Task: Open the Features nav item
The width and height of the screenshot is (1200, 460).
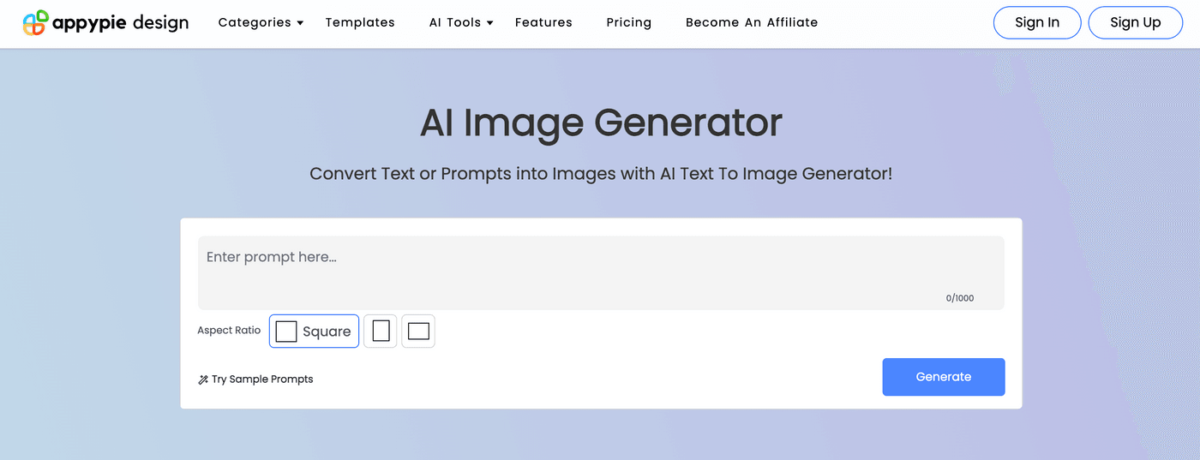Action: (x=543, y=23)
